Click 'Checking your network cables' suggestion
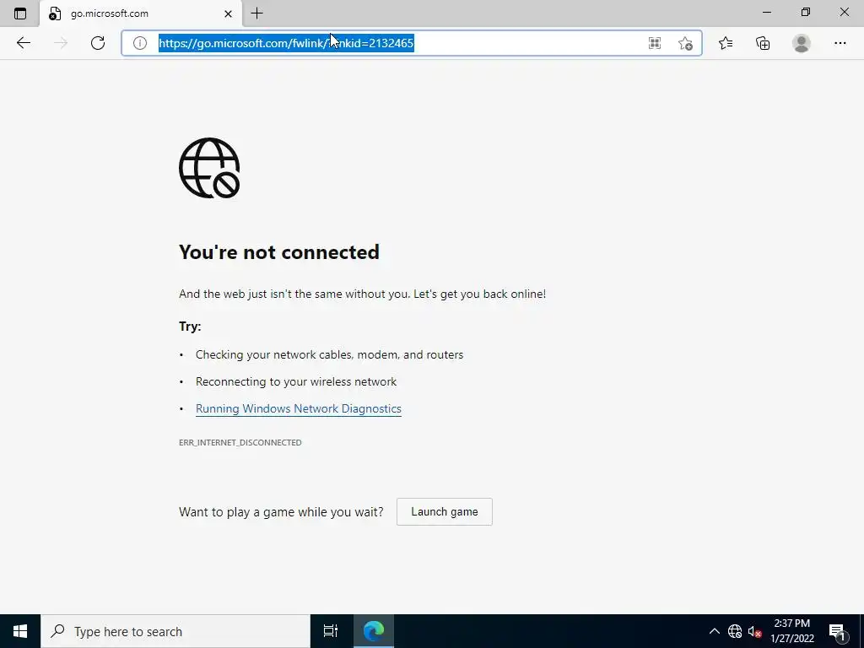The height and width of the screenshot is (648, 864). pyautogui.click(x=330, y=355)
